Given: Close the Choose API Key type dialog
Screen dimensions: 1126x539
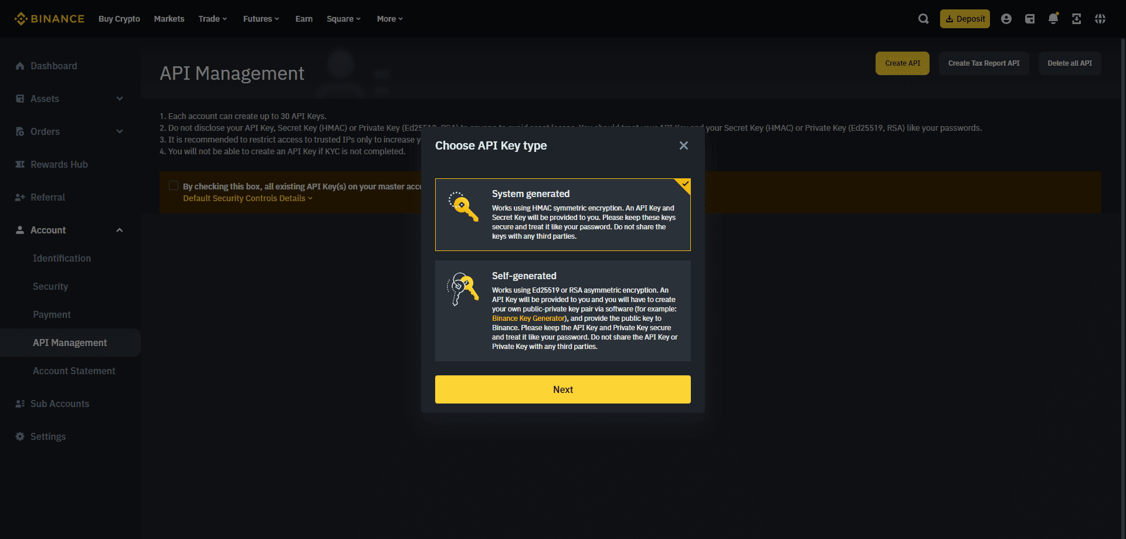Looking at the screenshot, I should pos(683,145).
